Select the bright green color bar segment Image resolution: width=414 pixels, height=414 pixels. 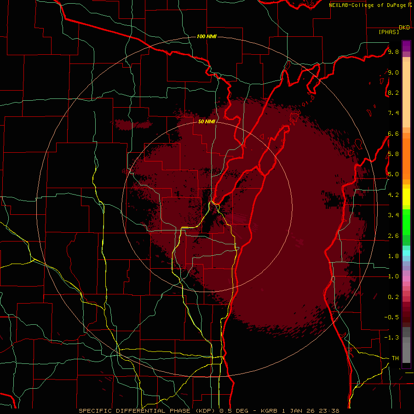[406, 222]
